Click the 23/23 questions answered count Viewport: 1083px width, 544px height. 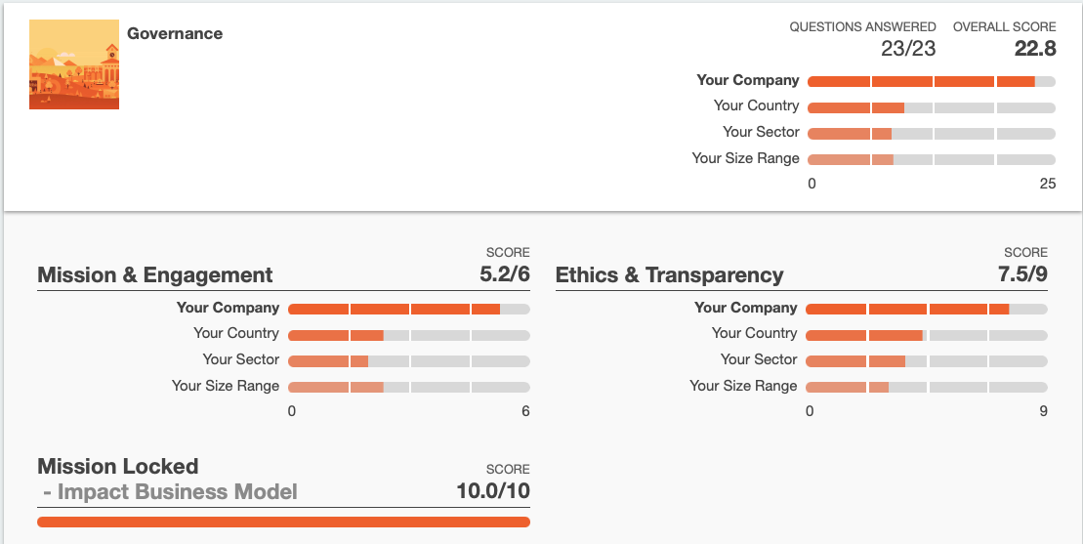coord(907,48)
